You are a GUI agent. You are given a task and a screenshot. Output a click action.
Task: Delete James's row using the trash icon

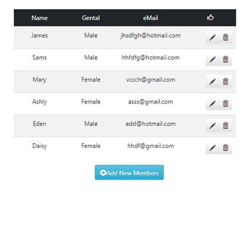pyautogui.click(x=226, y=38)
